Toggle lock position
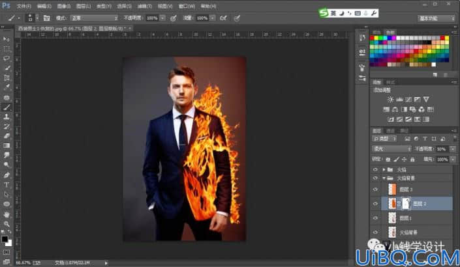Screen dimensions: 460x267 (x=405, y=160)
